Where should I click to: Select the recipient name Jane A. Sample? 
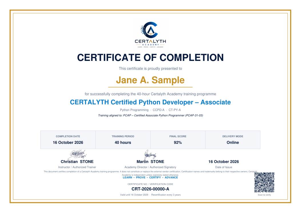pyautogui.click(x=150, y=80)
